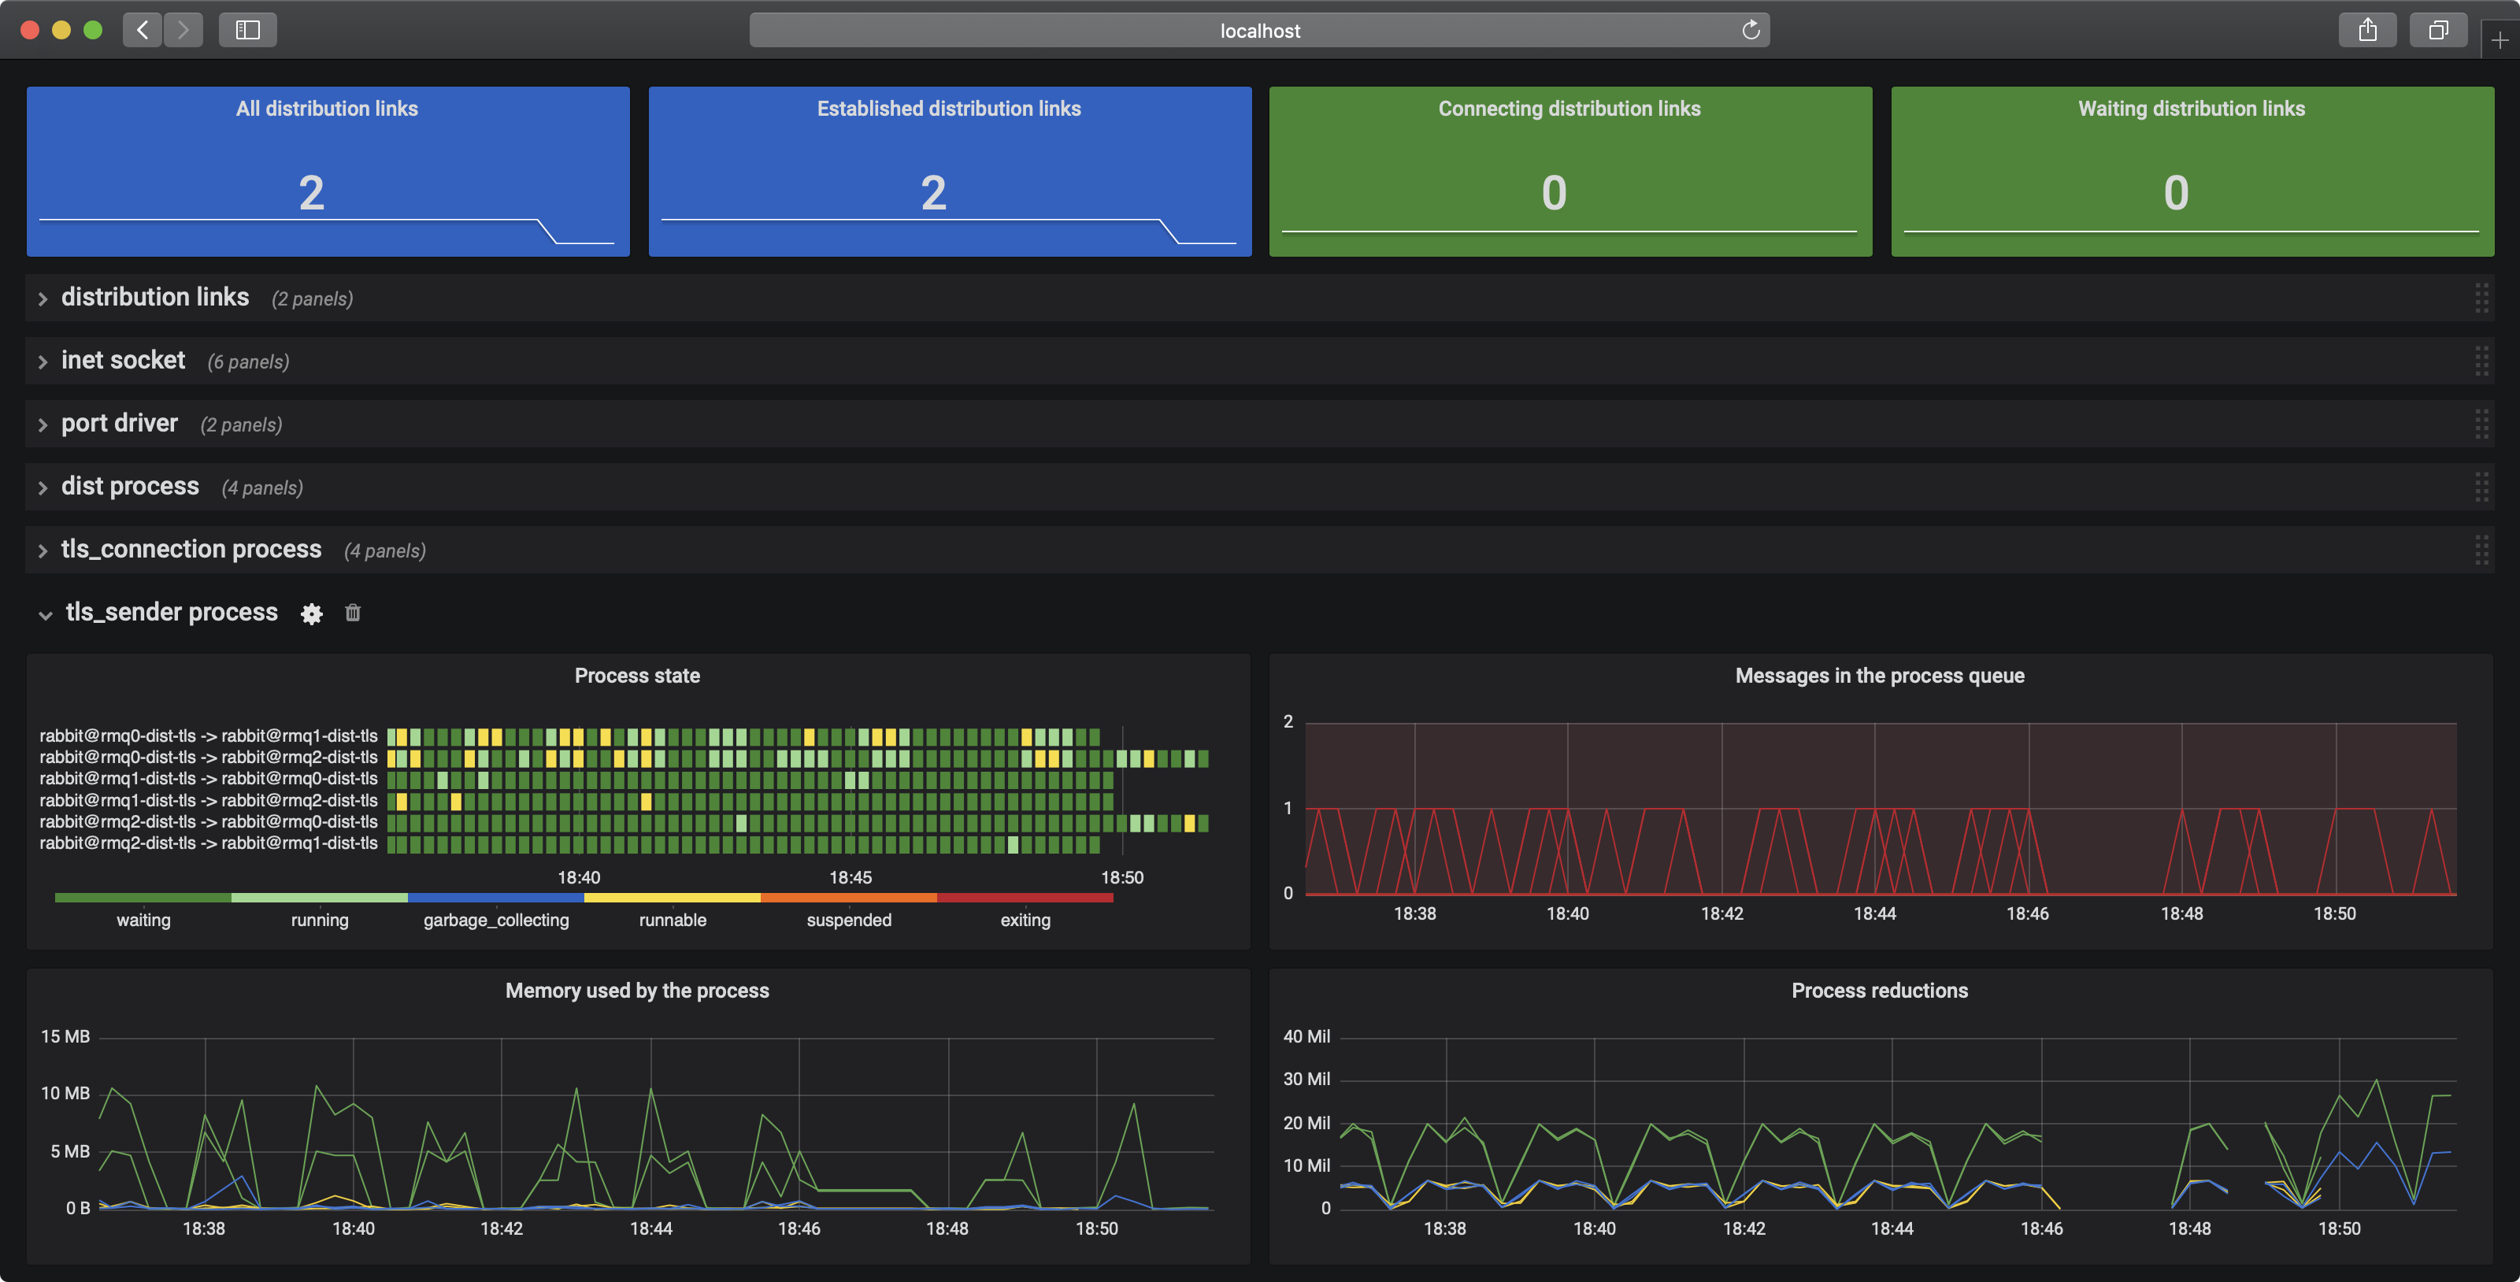Viewport: 2520px width, 1282px height.
Task: Expand the dist process row
Action: tap(129, 487)
